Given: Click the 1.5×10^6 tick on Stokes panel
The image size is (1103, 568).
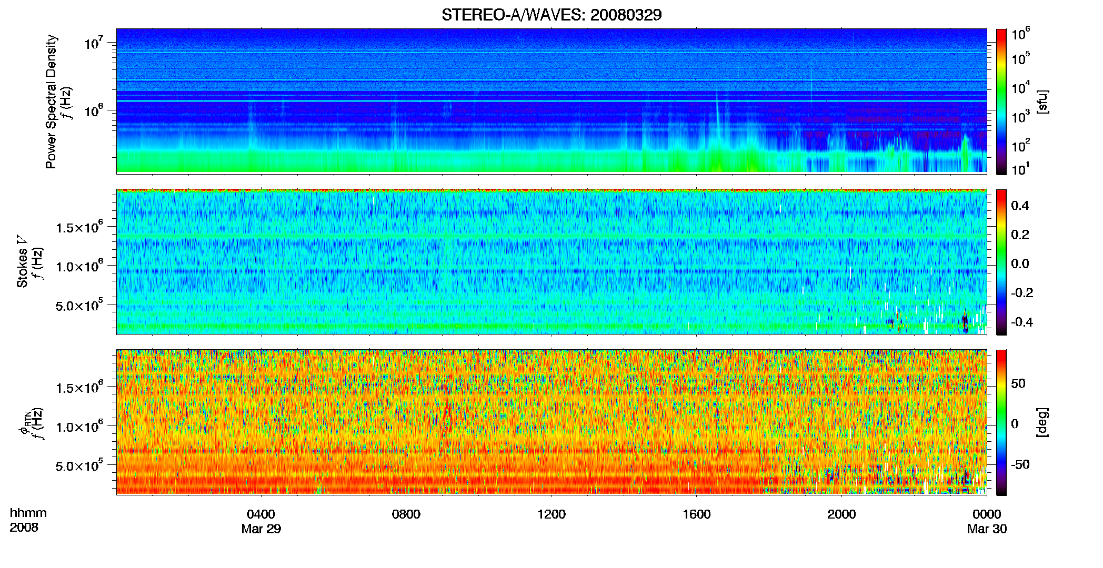Looking at the screenshot, I should (79, 227).
